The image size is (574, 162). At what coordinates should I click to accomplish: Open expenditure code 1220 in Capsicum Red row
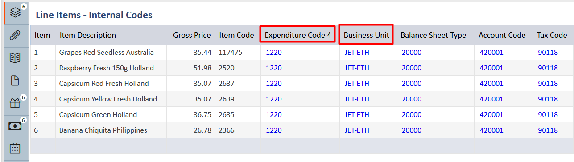coord(274,84)
